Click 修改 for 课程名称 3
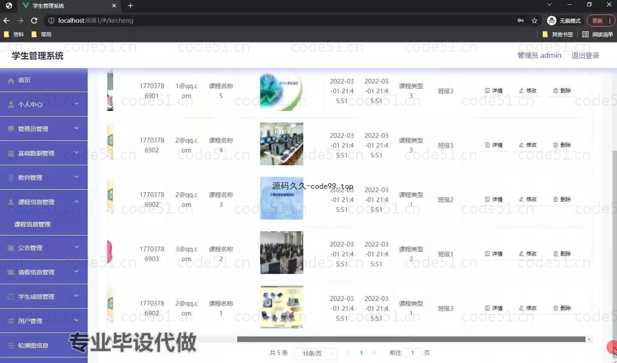This screenshot has height=363, width=617. tap(528, 199)
